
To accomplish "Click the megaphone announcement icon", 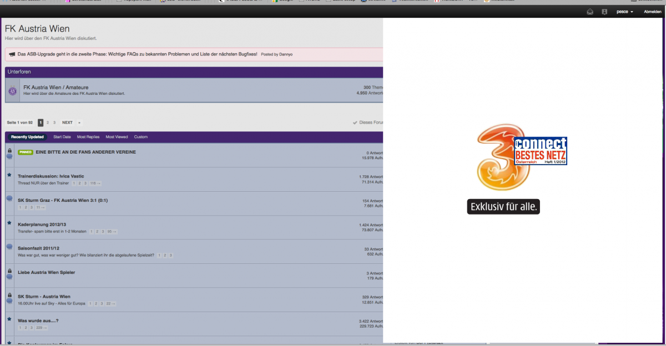I will (12, 54).
